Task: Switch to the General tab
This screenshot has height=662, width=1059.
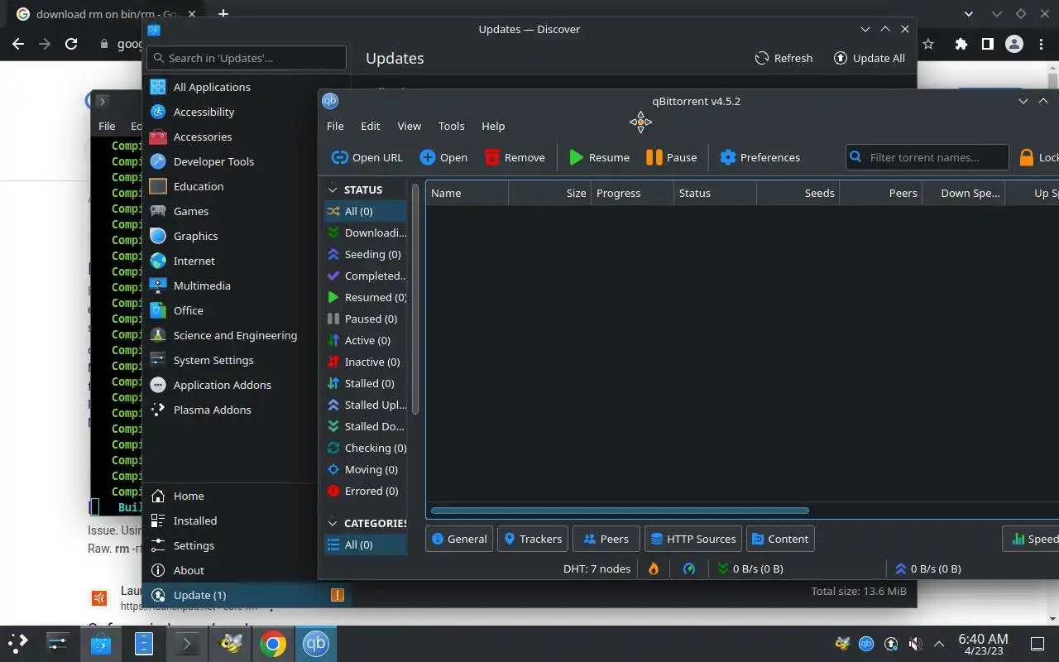Action: pyautogui.click(x=459, y=539)
